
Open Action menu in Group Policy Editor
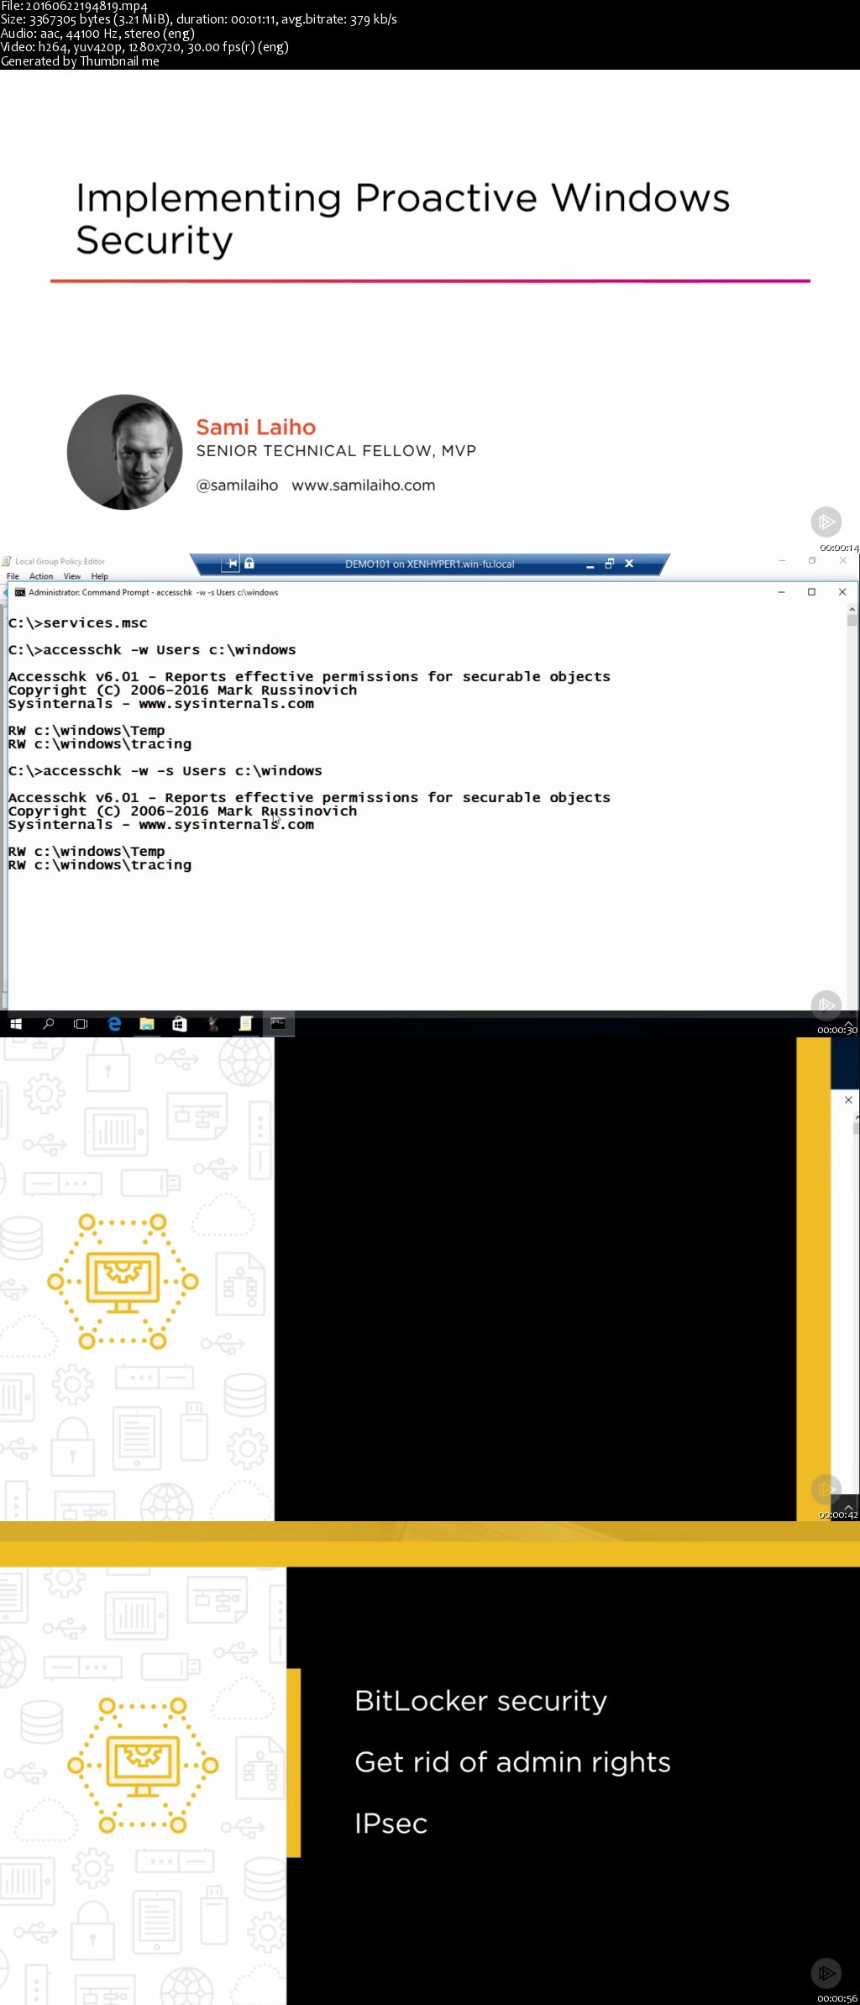[41, 576]
